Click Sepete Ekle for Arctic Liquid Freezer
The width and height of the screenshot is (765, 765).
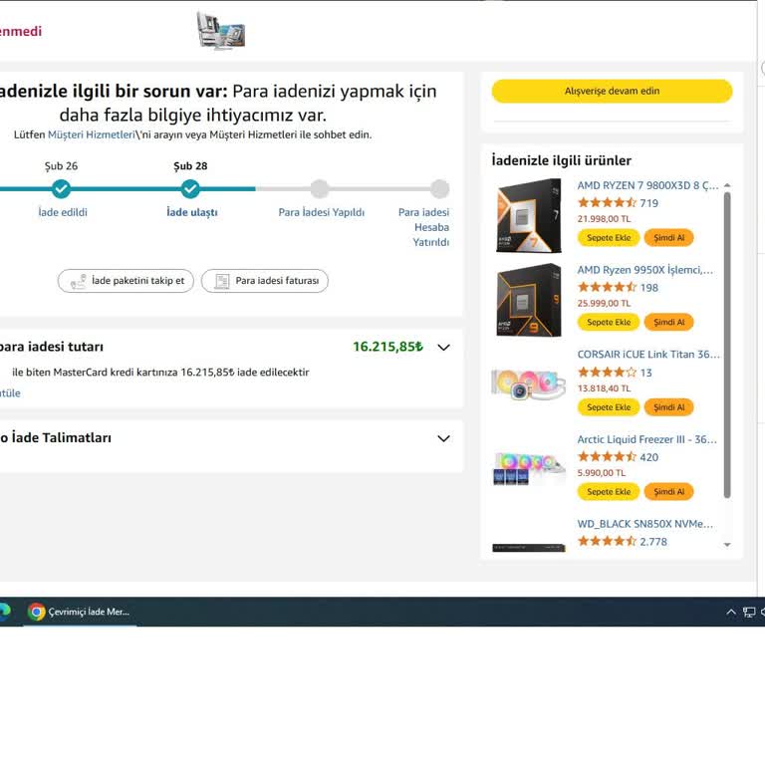(x=609, y=492)
